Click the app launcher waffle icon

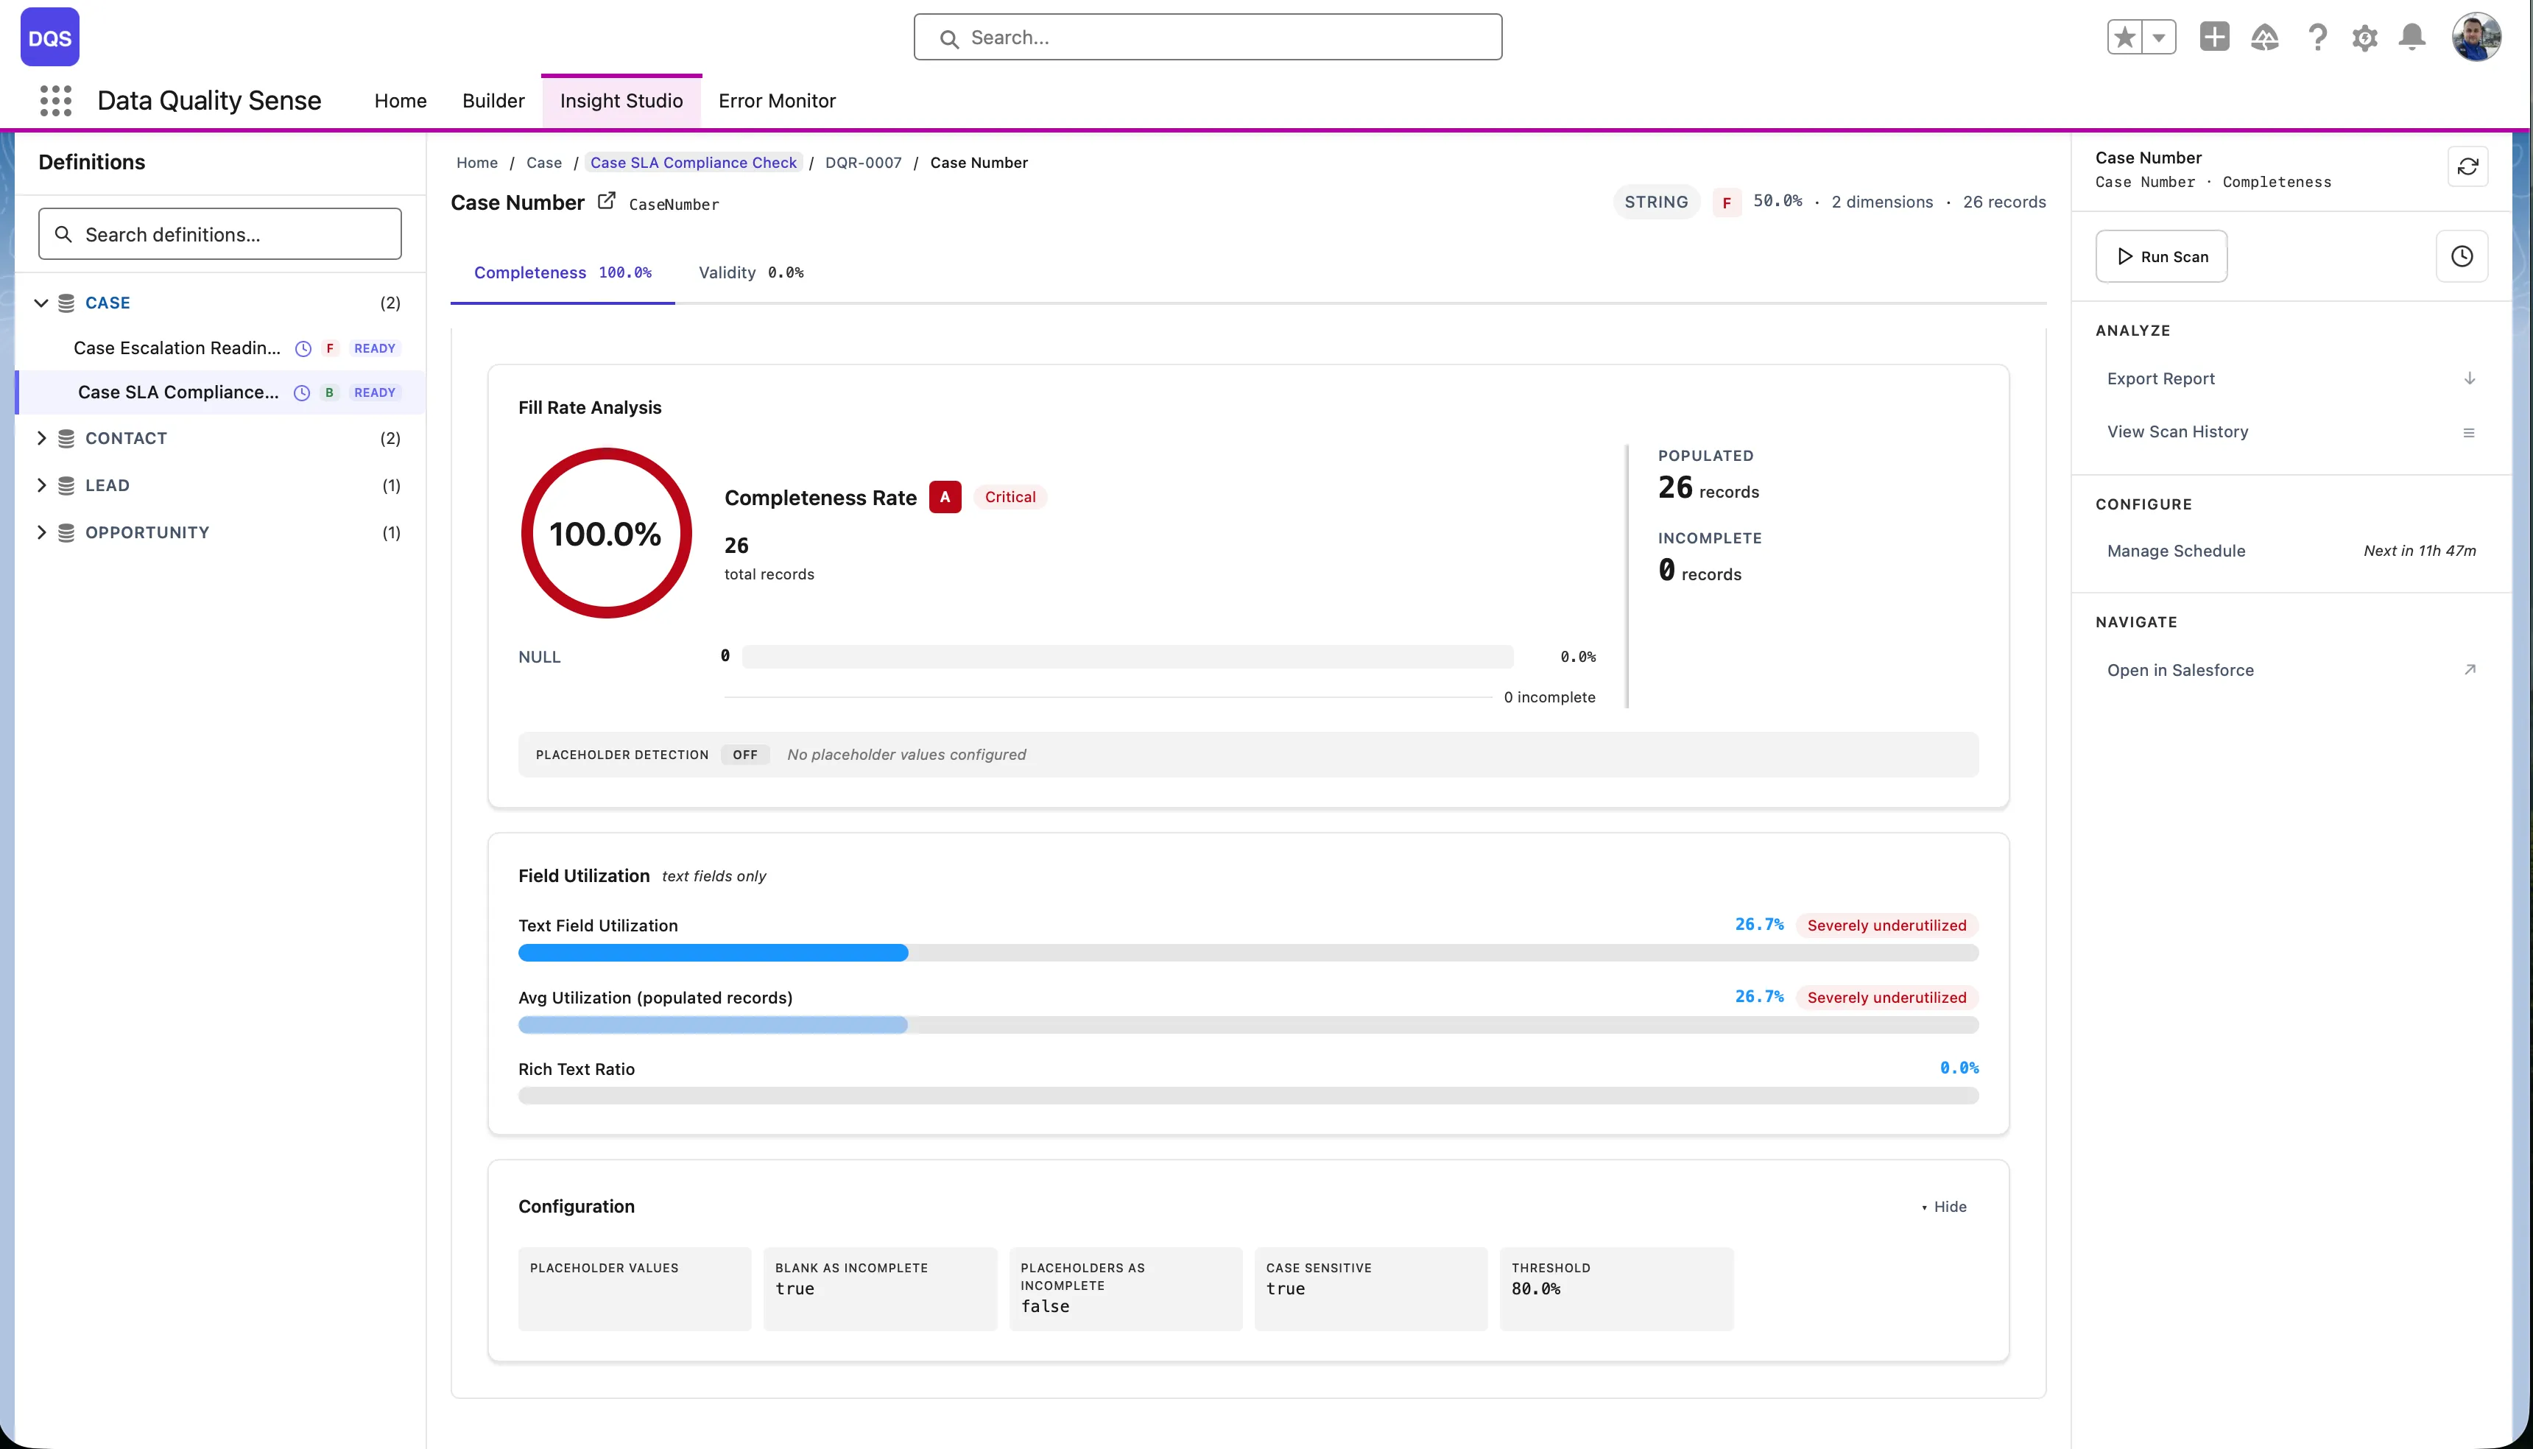coord(56,99)
